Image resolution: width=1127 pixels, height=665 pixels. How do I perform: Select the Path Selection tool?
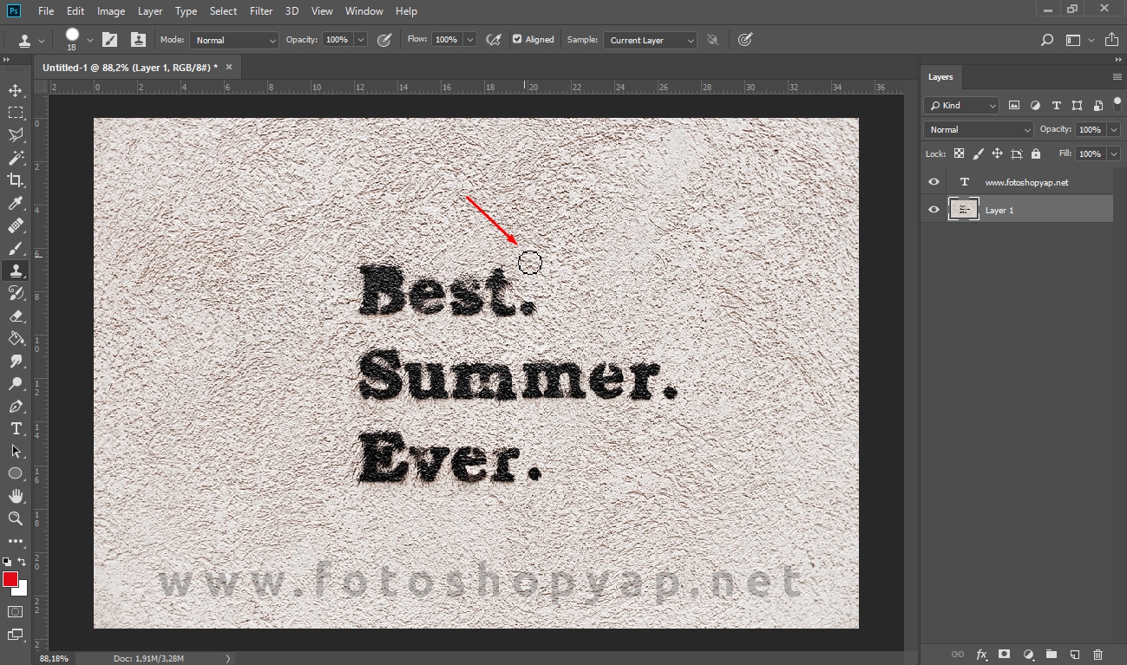click(x=16, y=451)
